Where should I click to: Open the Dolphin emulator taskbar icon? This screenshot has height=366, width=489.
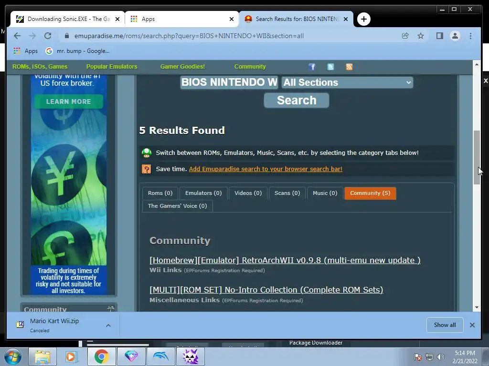[160, 356]
